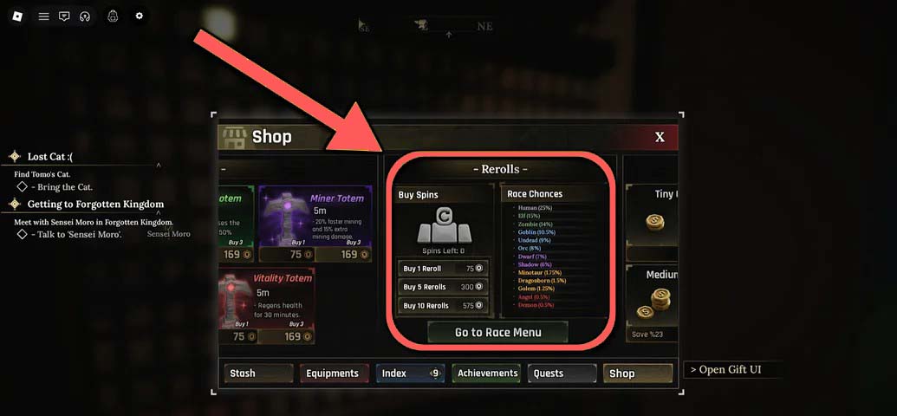
Task: Open the backpack inventory icon
Action: [x=113, y=16]
